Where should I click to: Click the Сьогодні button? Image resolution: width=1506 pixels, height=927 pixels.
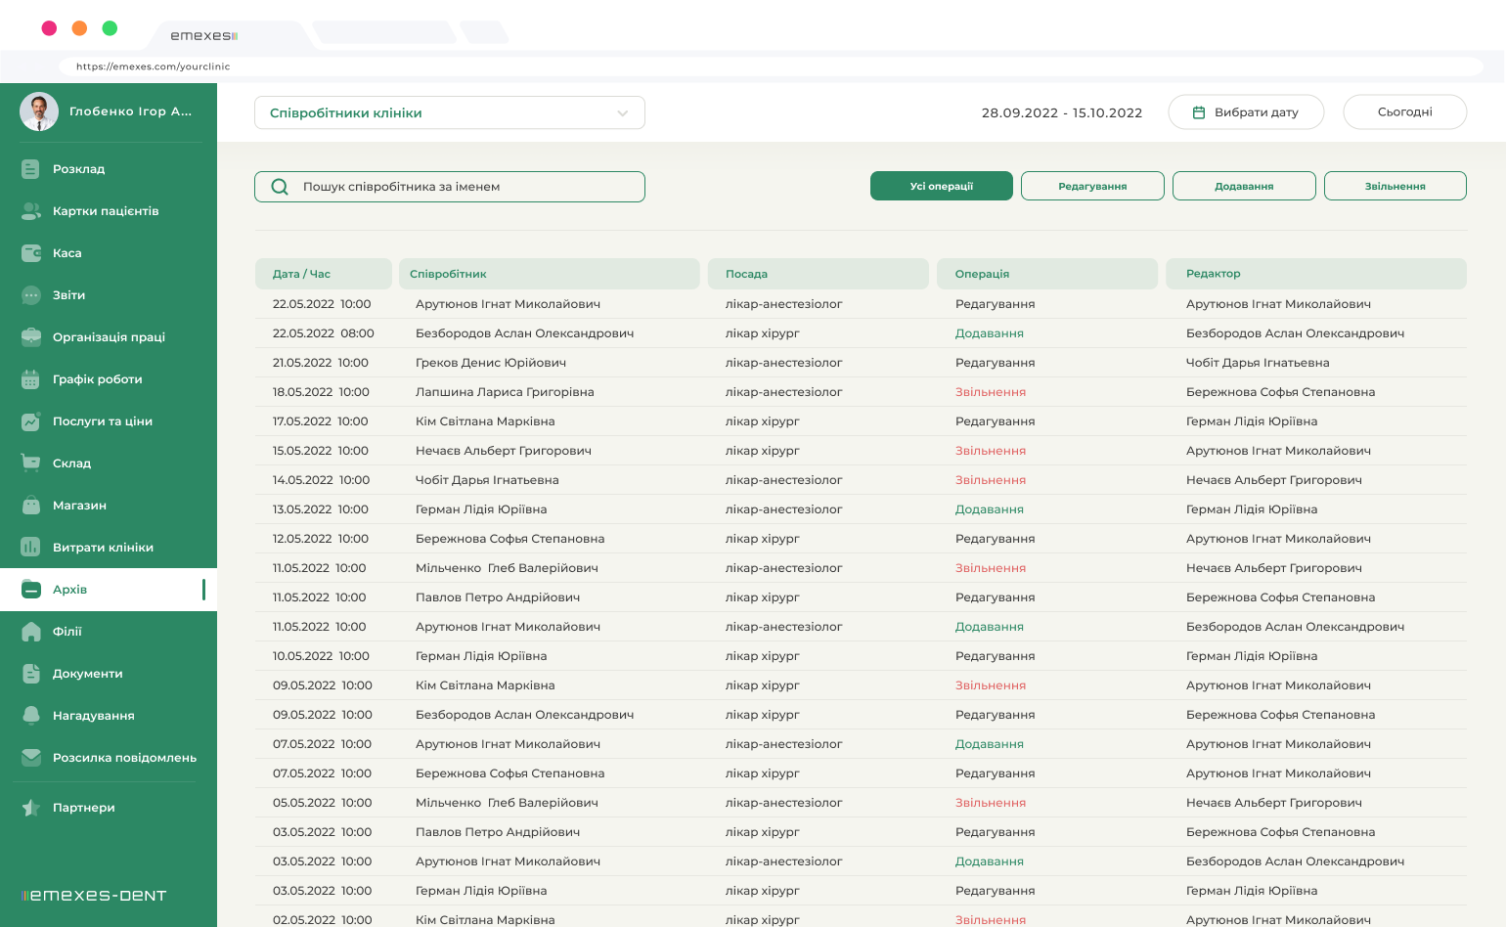(x=1405, y=112)
